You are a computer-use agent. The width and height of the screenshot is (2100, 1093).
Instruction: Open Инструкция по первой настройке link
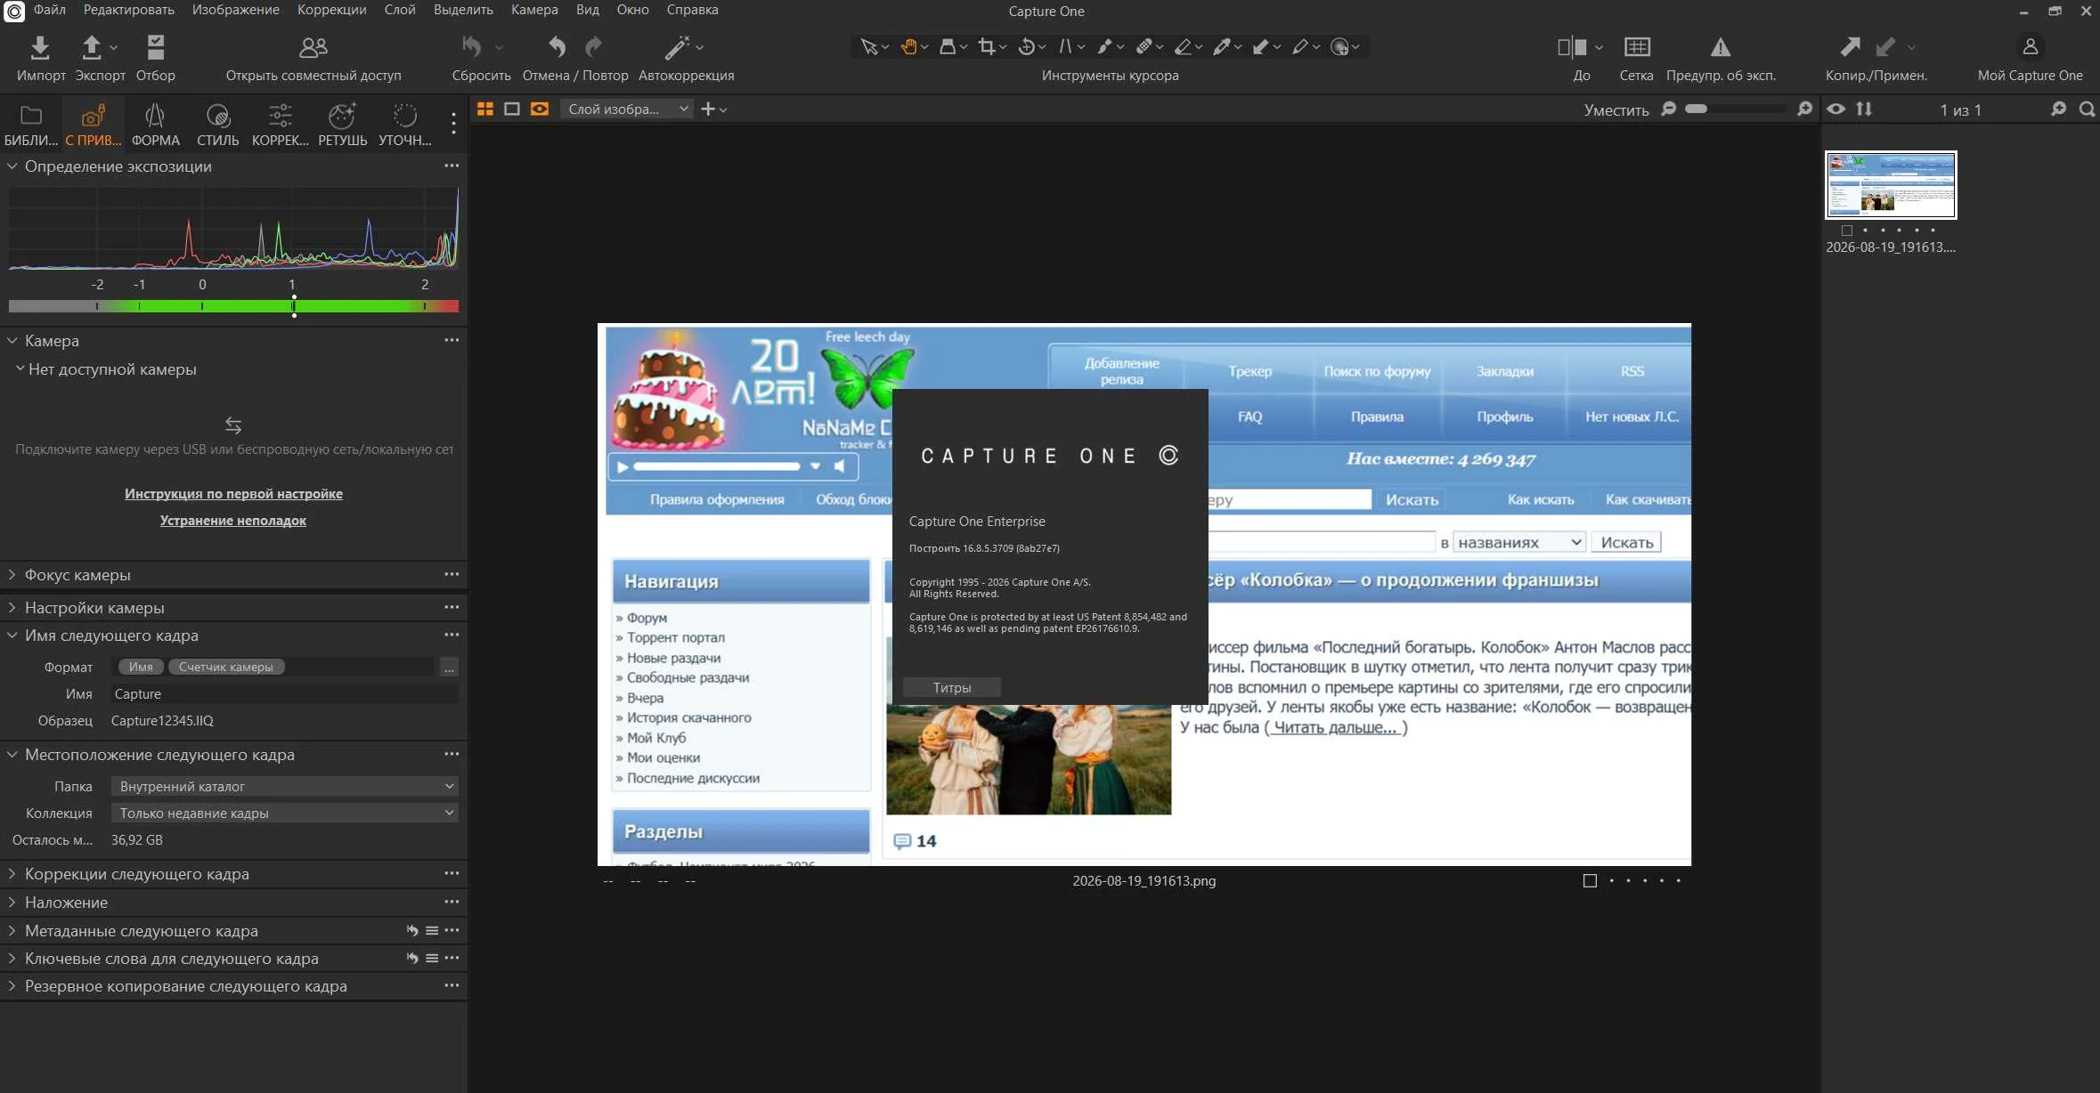tap(233, 494)
